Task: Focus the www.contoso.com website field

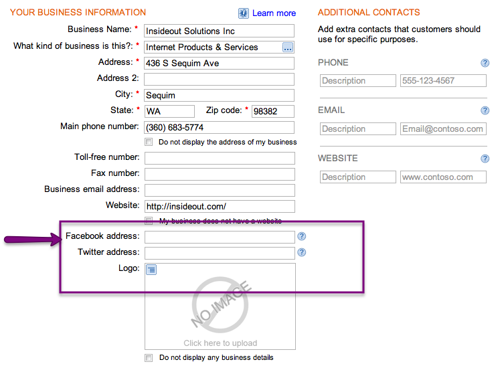Action: click(x=442, y=177)
